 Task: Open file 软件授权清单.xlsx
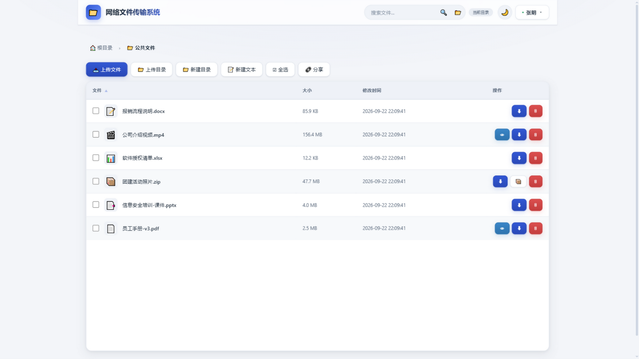click(x=142, y=158)
